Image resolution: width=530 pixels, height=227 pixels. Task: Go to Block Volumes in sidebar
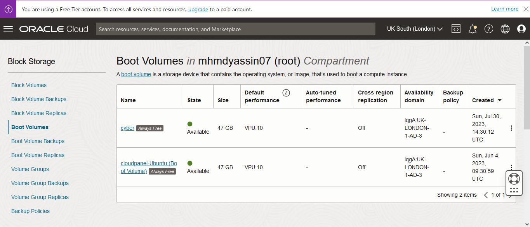[x=29, y=85]
